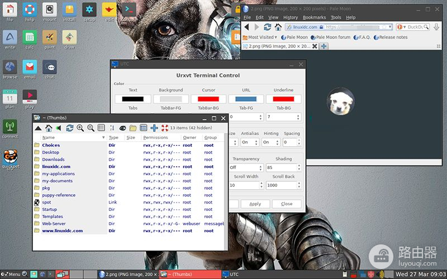
Task: Open the Bookmarks menu in Pale Moon
Action: tap(313, 17)
